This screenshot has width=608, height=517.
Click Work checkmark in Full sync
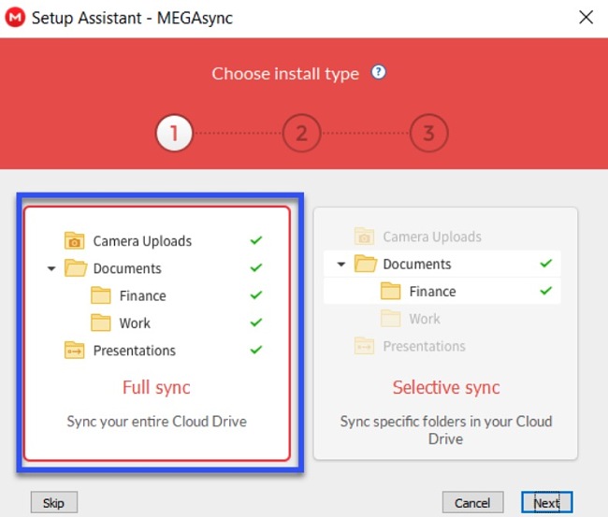pos(256,322)
